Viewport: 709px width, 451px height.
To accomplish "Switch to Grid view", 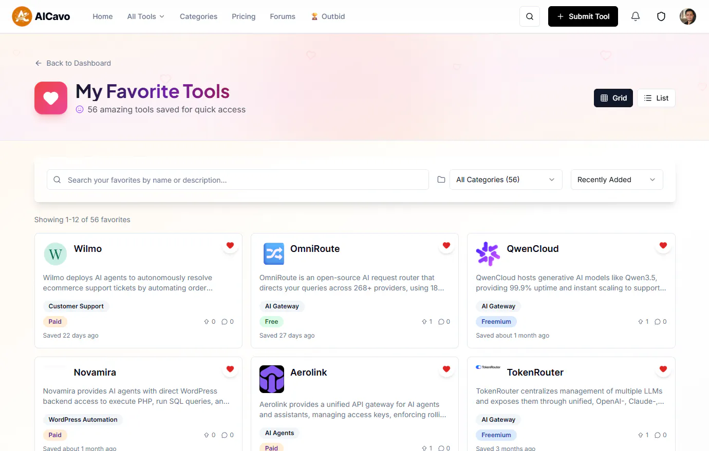I will pos(613,98).
